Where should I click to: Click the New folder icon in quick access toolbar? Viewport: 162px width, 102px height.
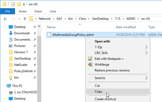pos(19,4)
